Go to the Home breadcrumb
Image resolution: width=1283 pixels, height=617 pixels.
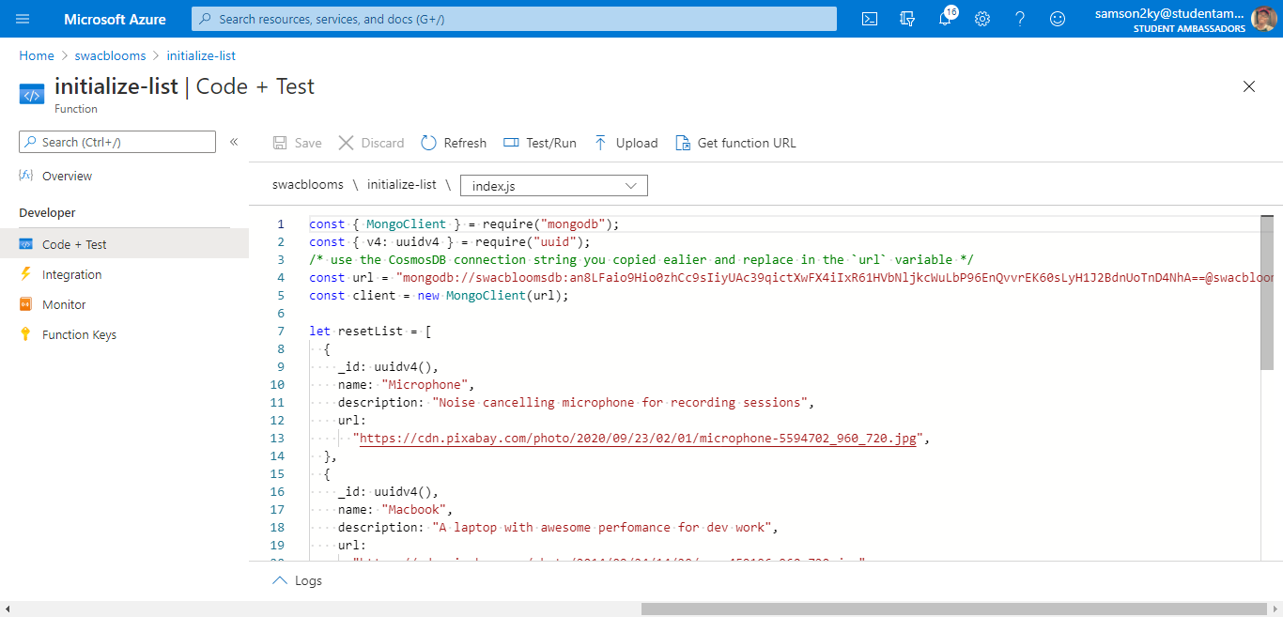pyautogui.click(x=37, y=55)
